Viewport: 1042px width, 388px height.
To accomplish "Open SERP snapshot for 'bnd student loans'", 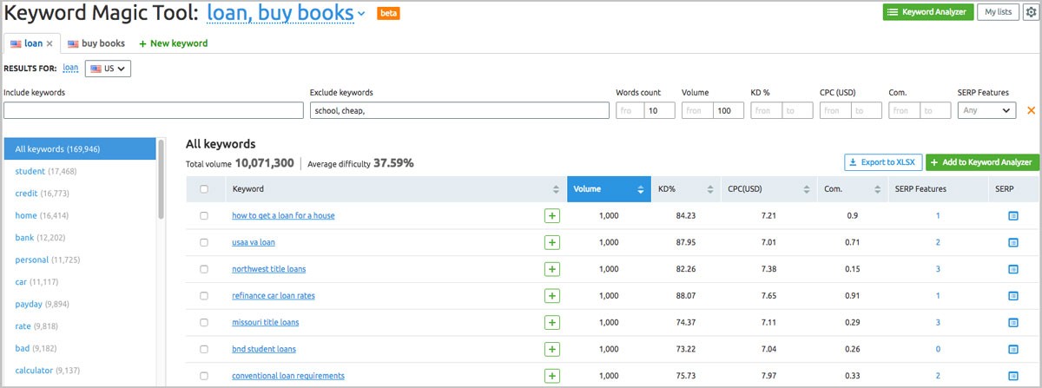I will (x=1013, y=349).
